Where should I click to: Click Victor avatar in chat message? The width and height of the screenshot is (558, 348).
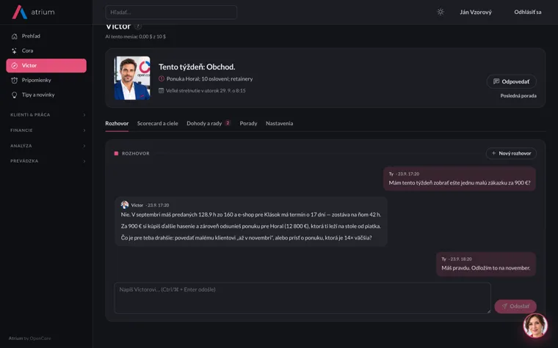point(125,205)
